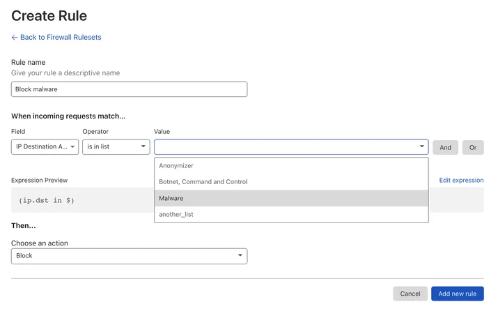This screenshot has width=498, height=318.
Task: Cancel rule creation
Action: (x=410, y=294)
